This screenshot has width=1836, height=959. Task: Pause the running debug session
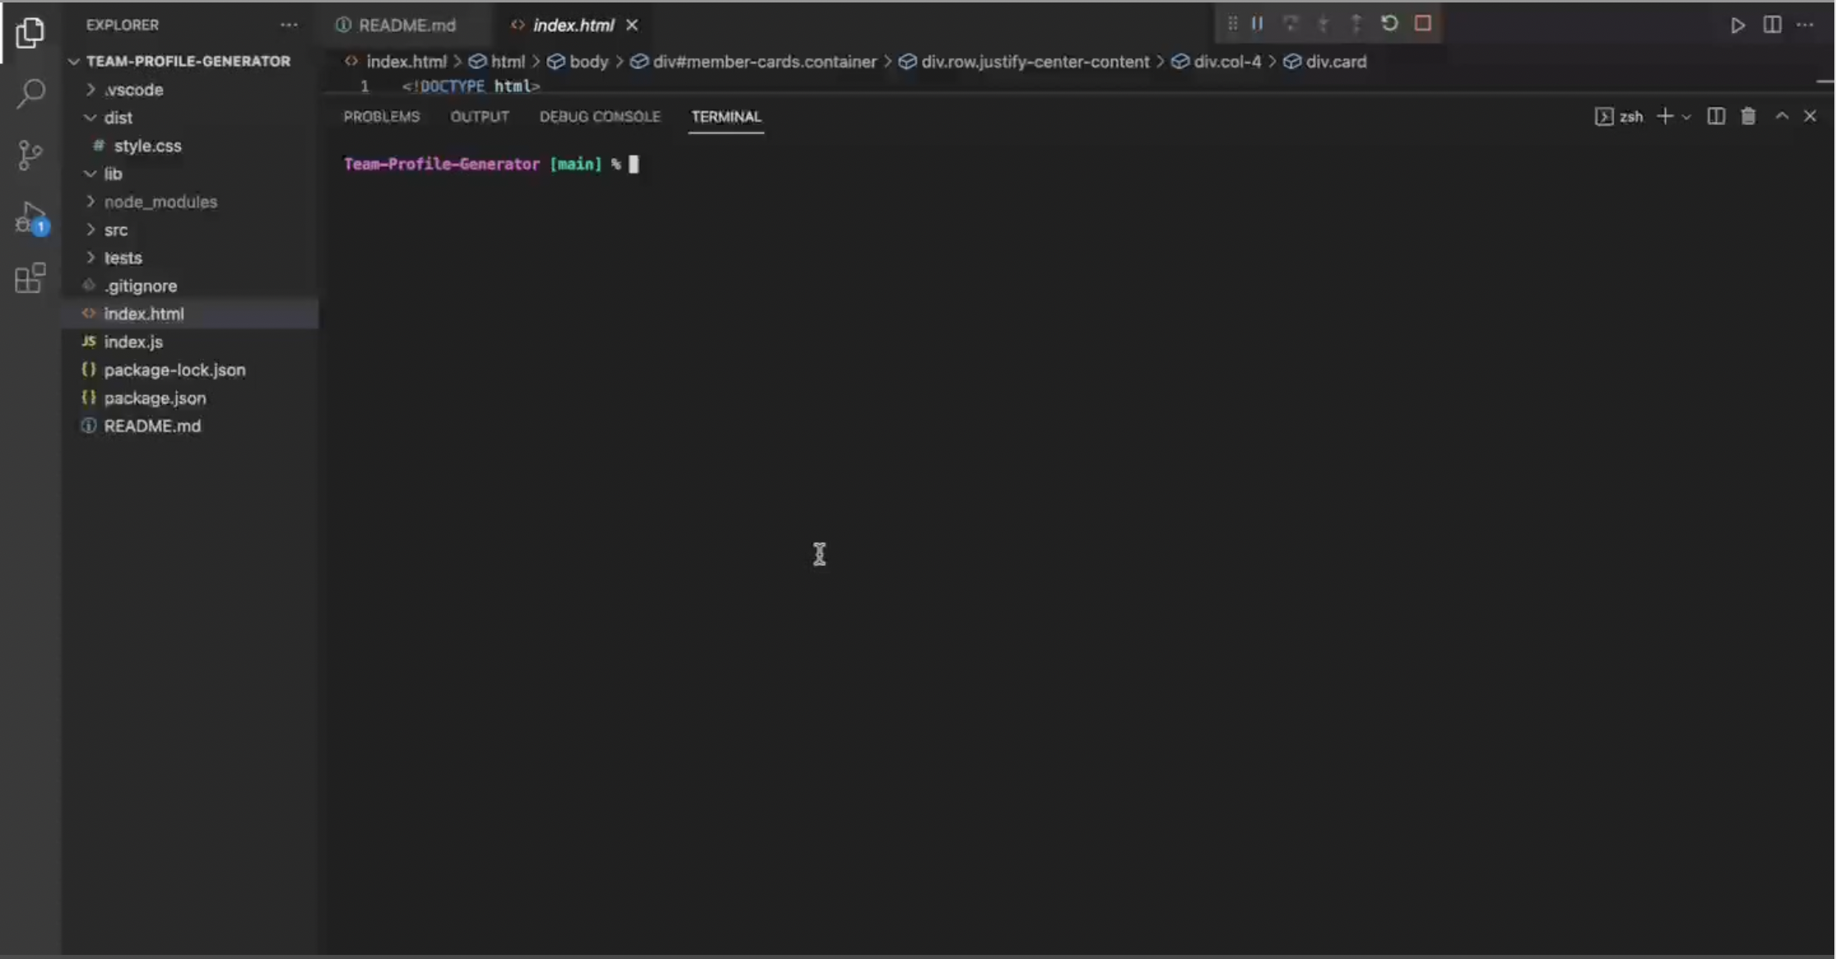click(1257, 24)
